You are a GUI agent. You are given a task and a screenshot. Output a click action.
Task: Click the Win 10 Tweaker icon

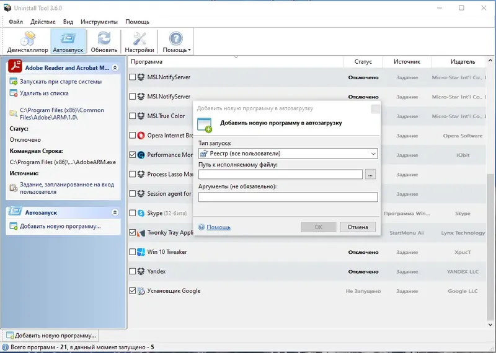(x=141, y=252)
